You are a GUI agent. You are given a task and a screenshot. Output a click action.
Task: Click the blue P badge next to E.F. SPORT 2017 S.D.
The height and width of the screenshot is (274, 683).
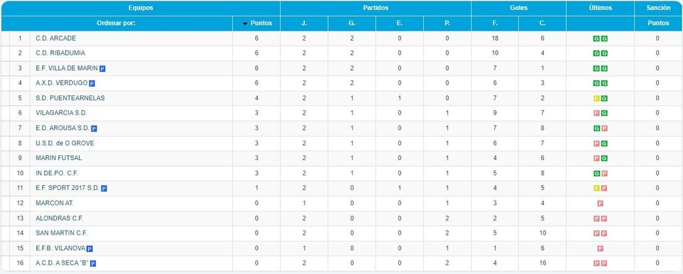pos(104,189)
